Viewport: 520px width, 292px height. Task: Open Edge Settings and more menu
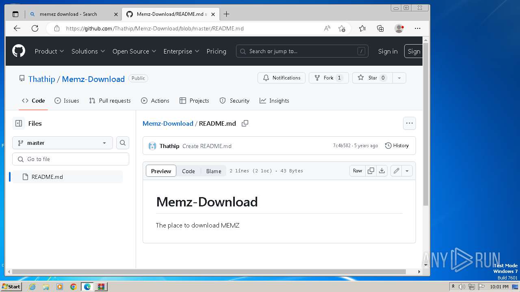(x=418, y=28)
